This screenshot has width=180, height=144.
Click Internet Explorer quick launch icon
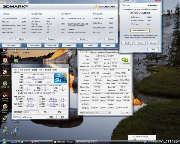point(19,142)
